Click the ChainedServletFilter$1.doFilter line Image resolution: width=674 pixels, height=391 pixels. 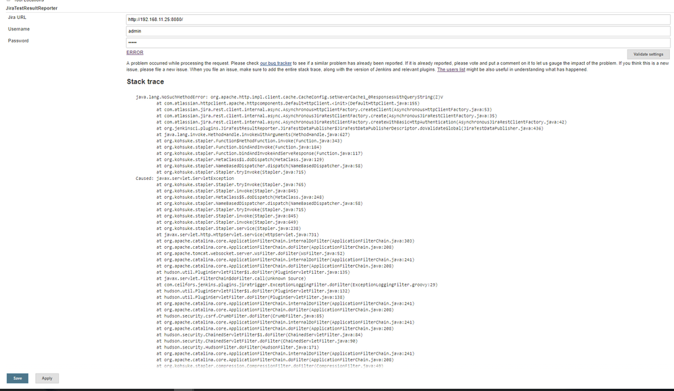tap(259, 335)
